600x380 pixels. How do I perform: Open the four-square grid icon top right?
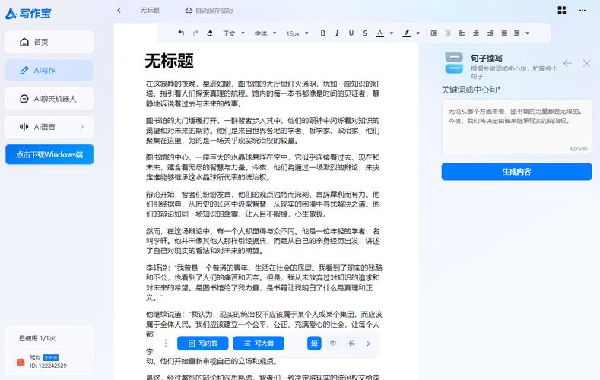562,11
